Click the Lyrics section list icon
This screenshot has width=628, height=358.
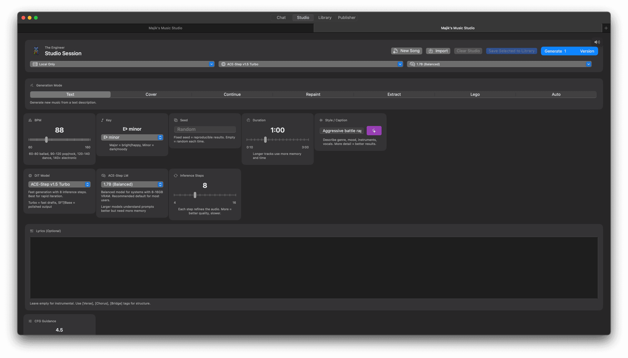click(32, 231)
